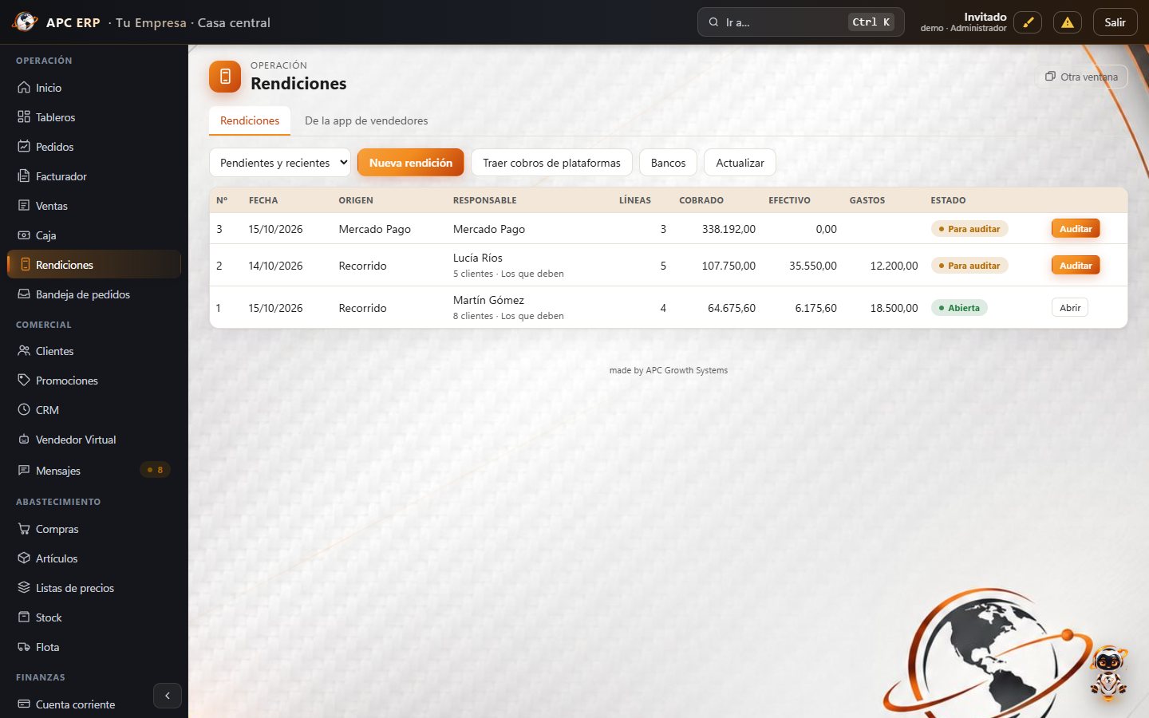Click the Promociones tag icon

(x=24, y=381)
